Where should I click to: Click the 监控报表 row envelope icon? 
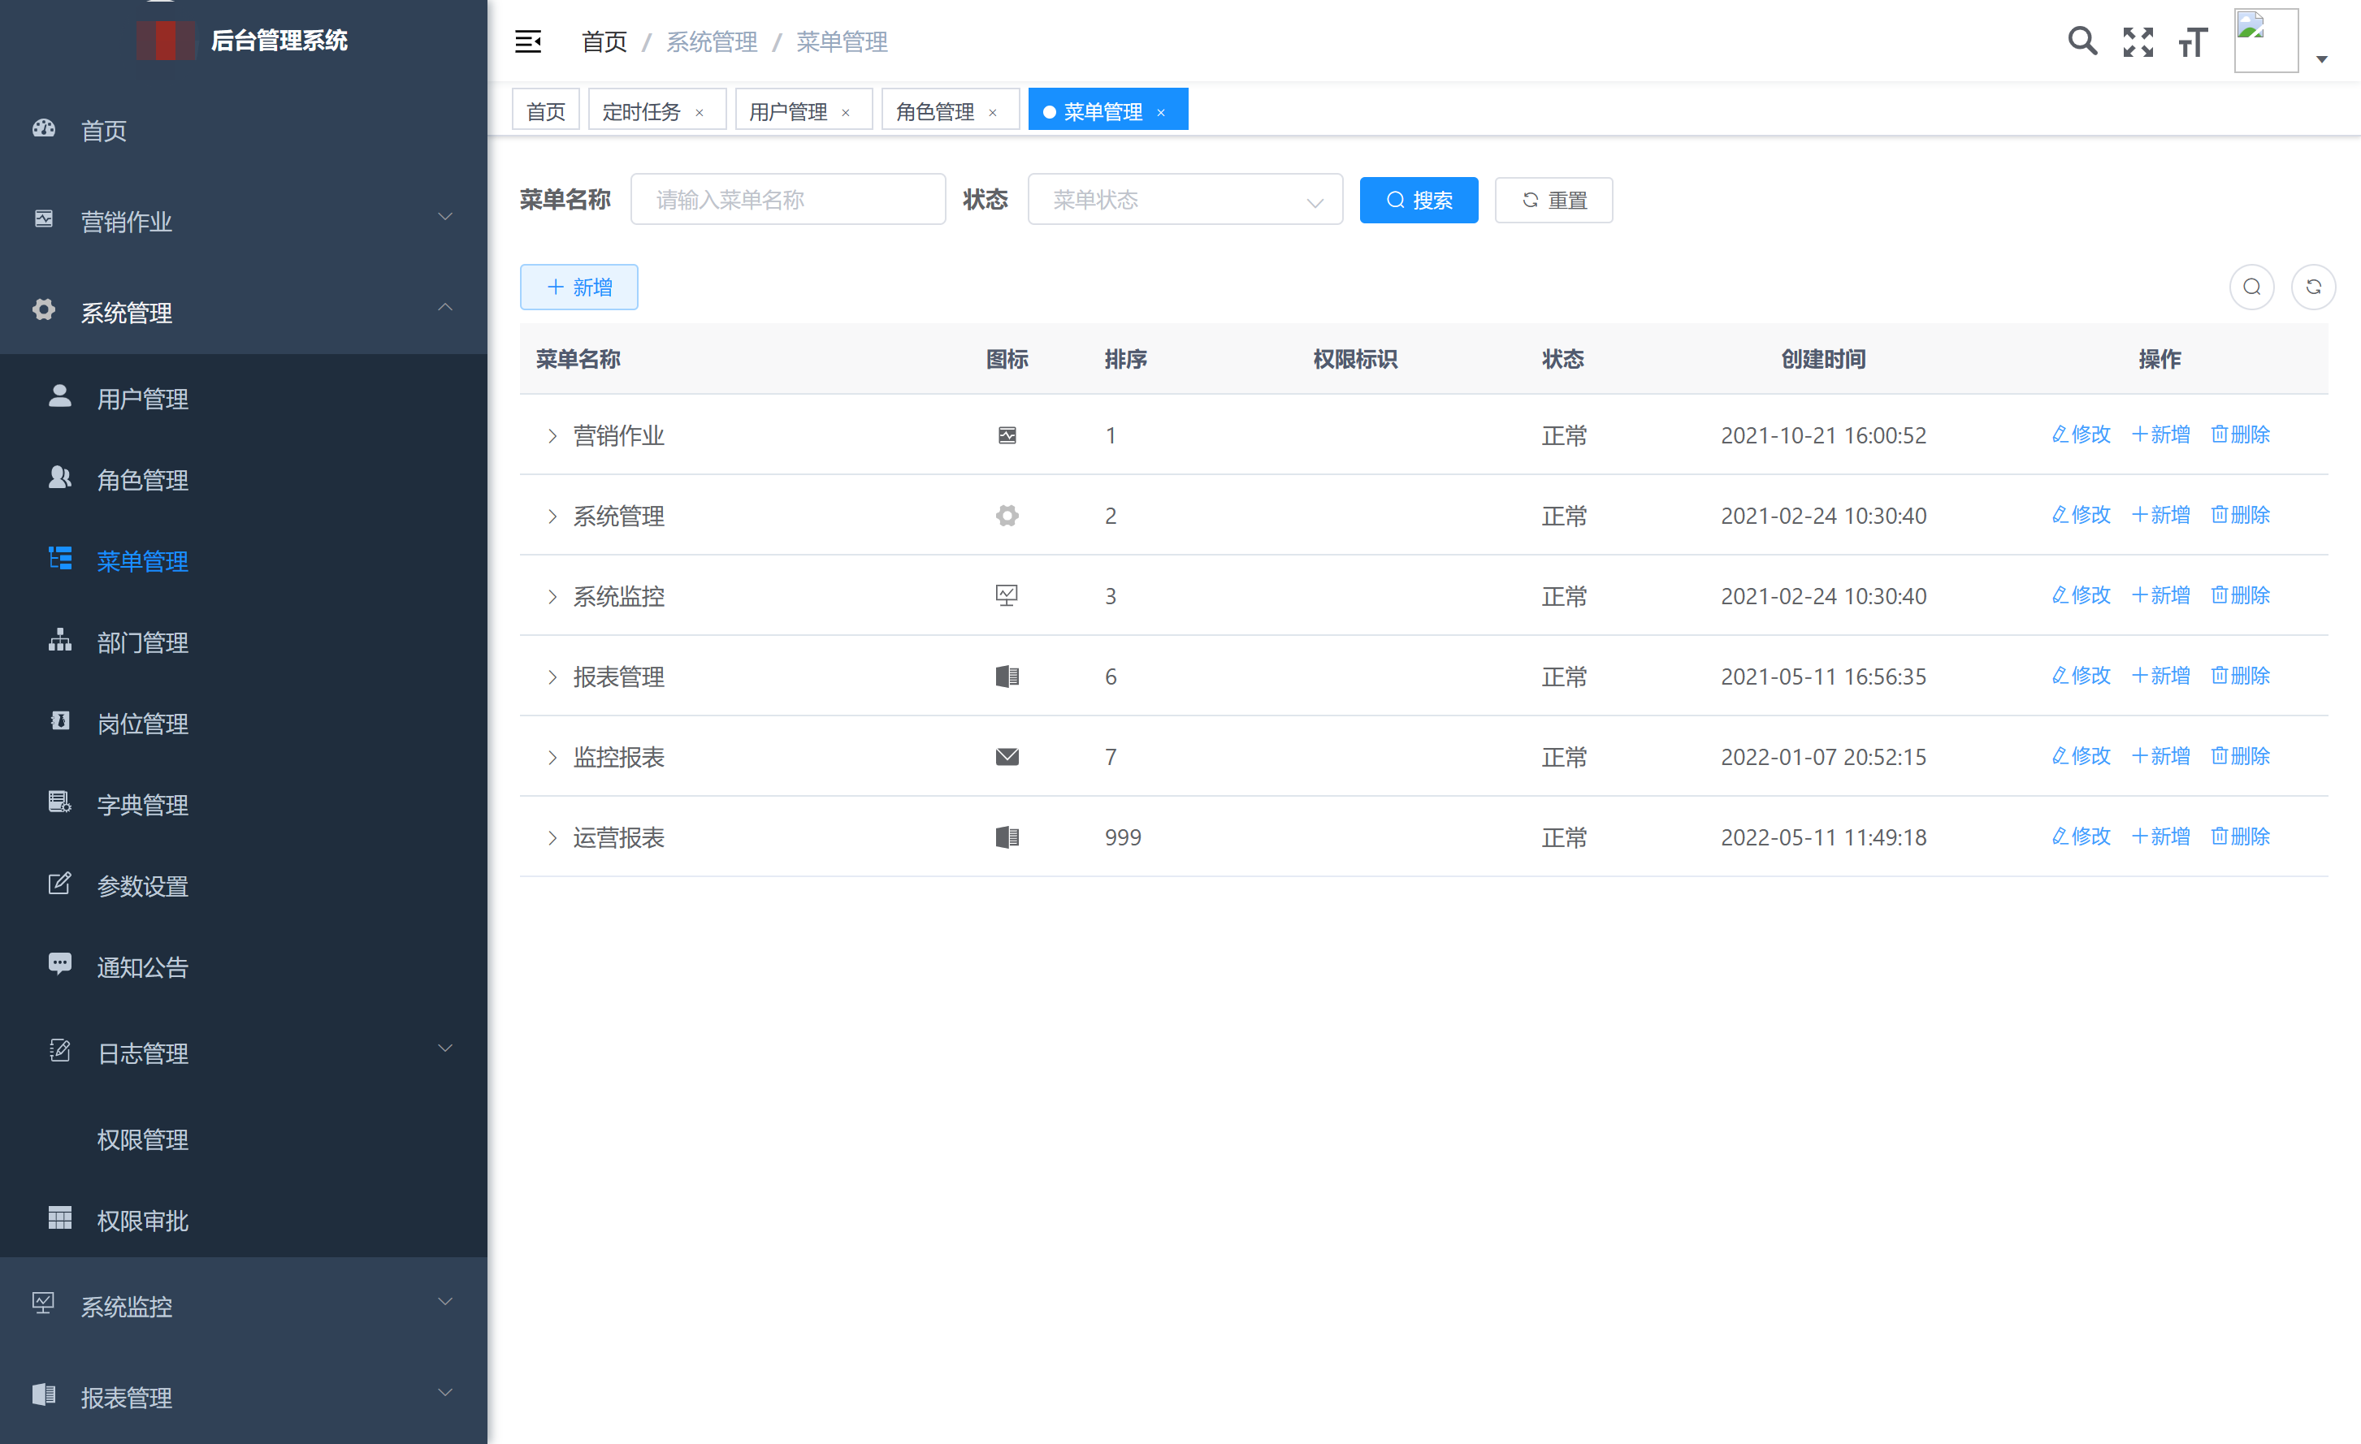point(1007,756)
